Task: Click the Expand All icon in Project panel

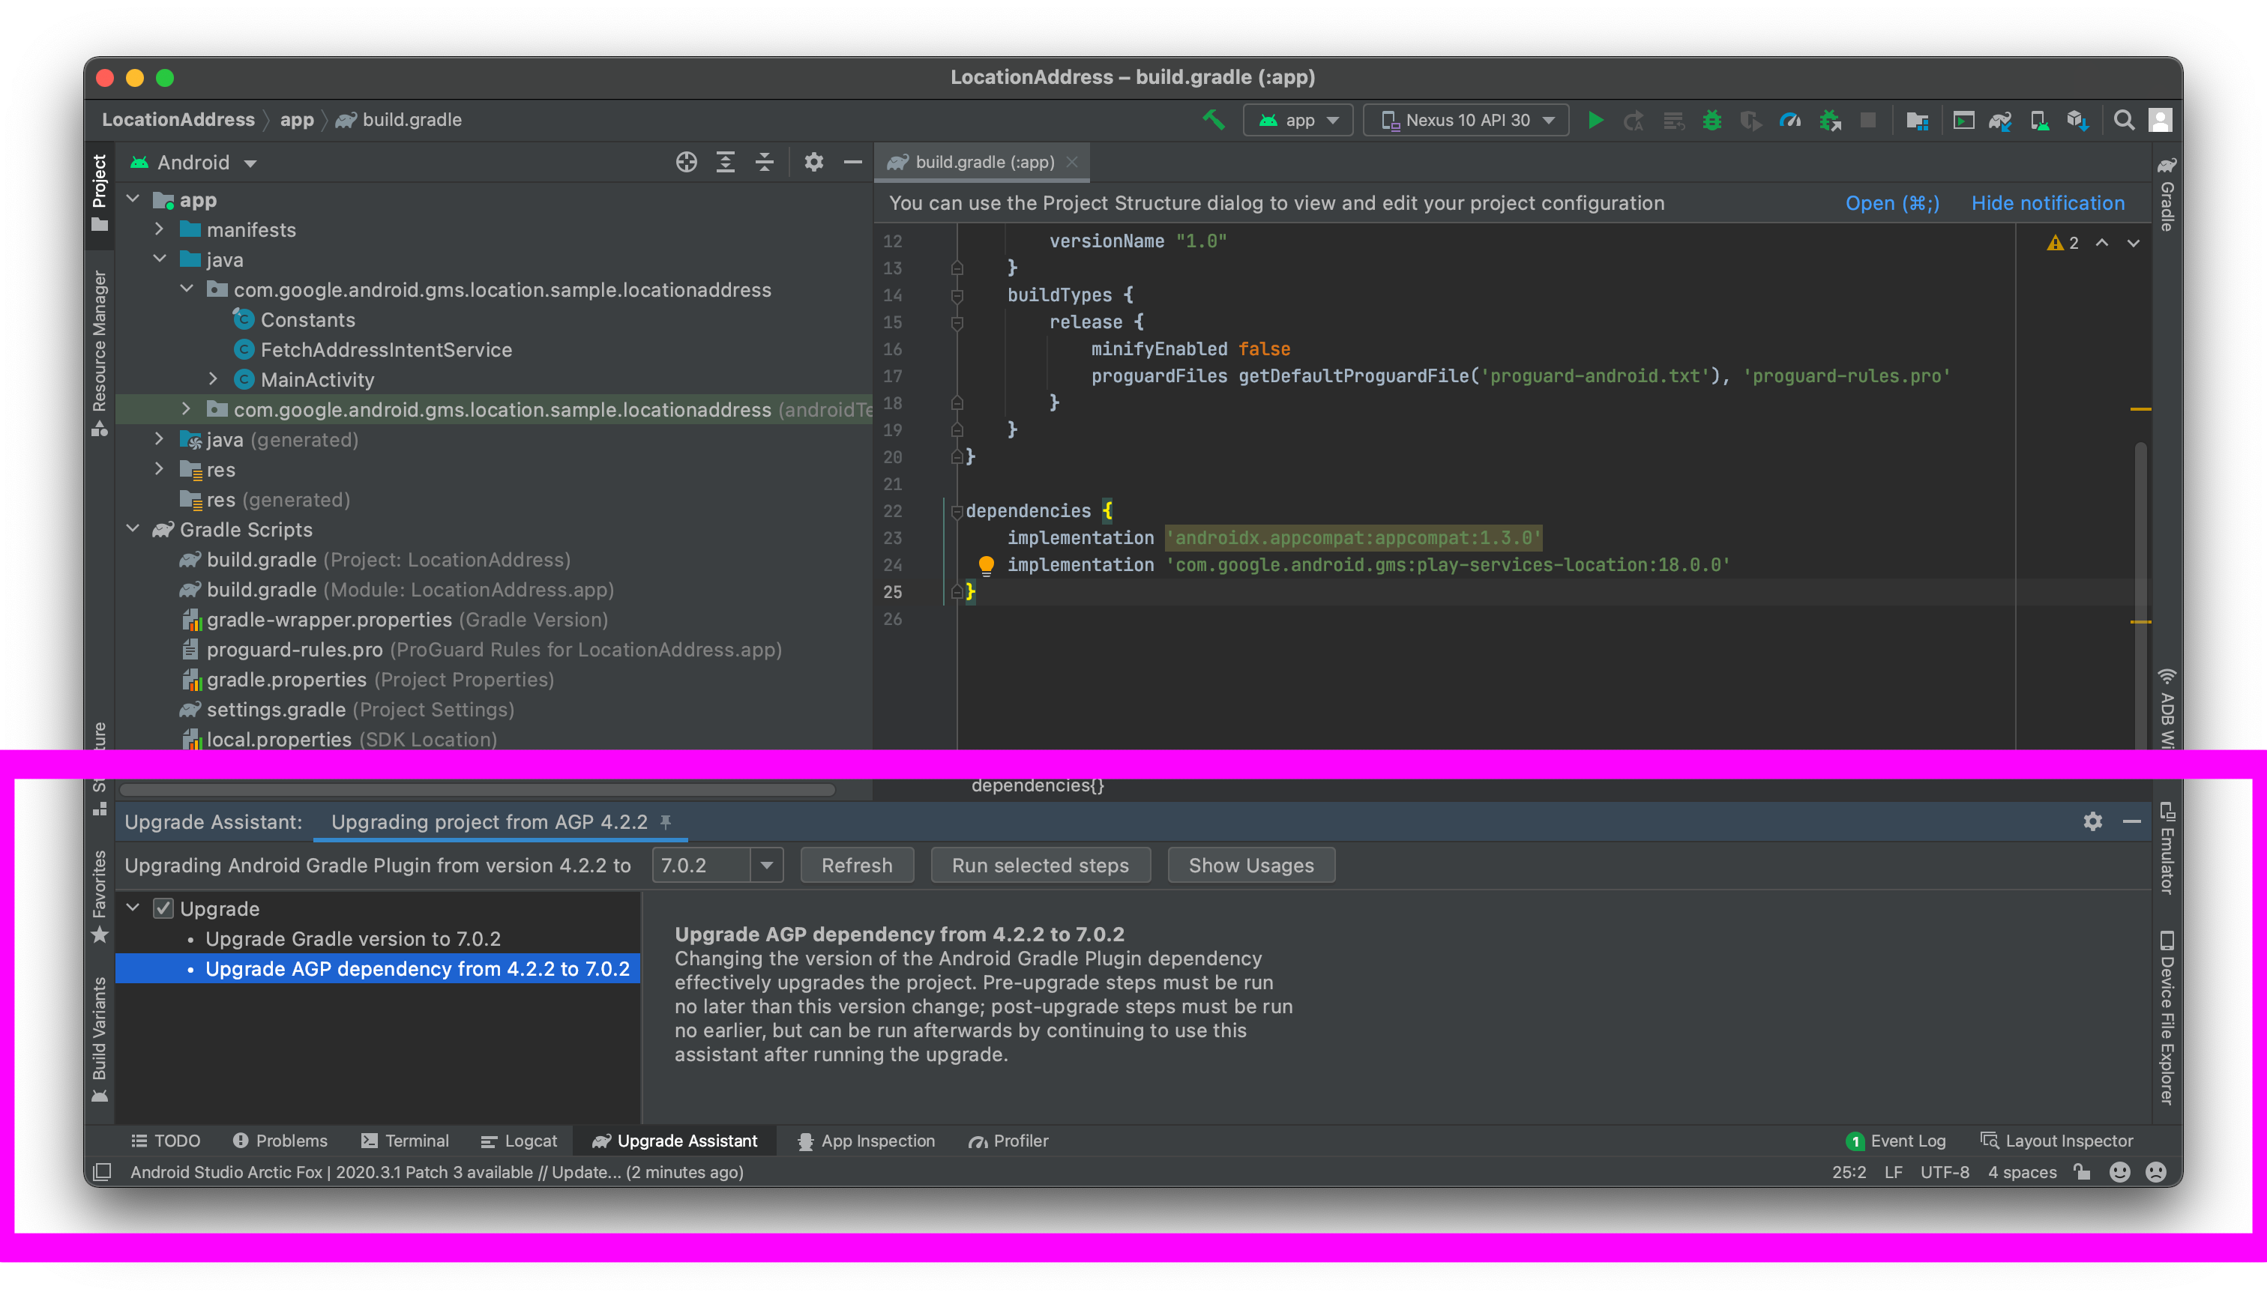Action: coord(725,162)
